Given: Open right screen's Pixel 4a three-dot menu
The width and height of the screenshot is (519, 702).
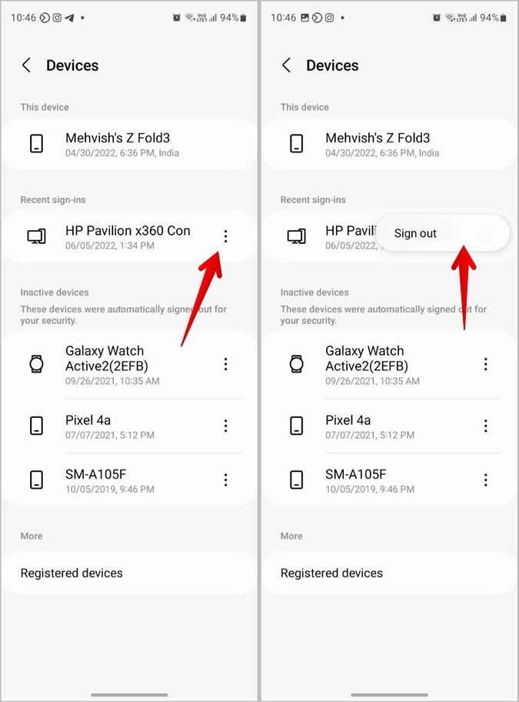Looking at the screenshot, I should point(485,426).
